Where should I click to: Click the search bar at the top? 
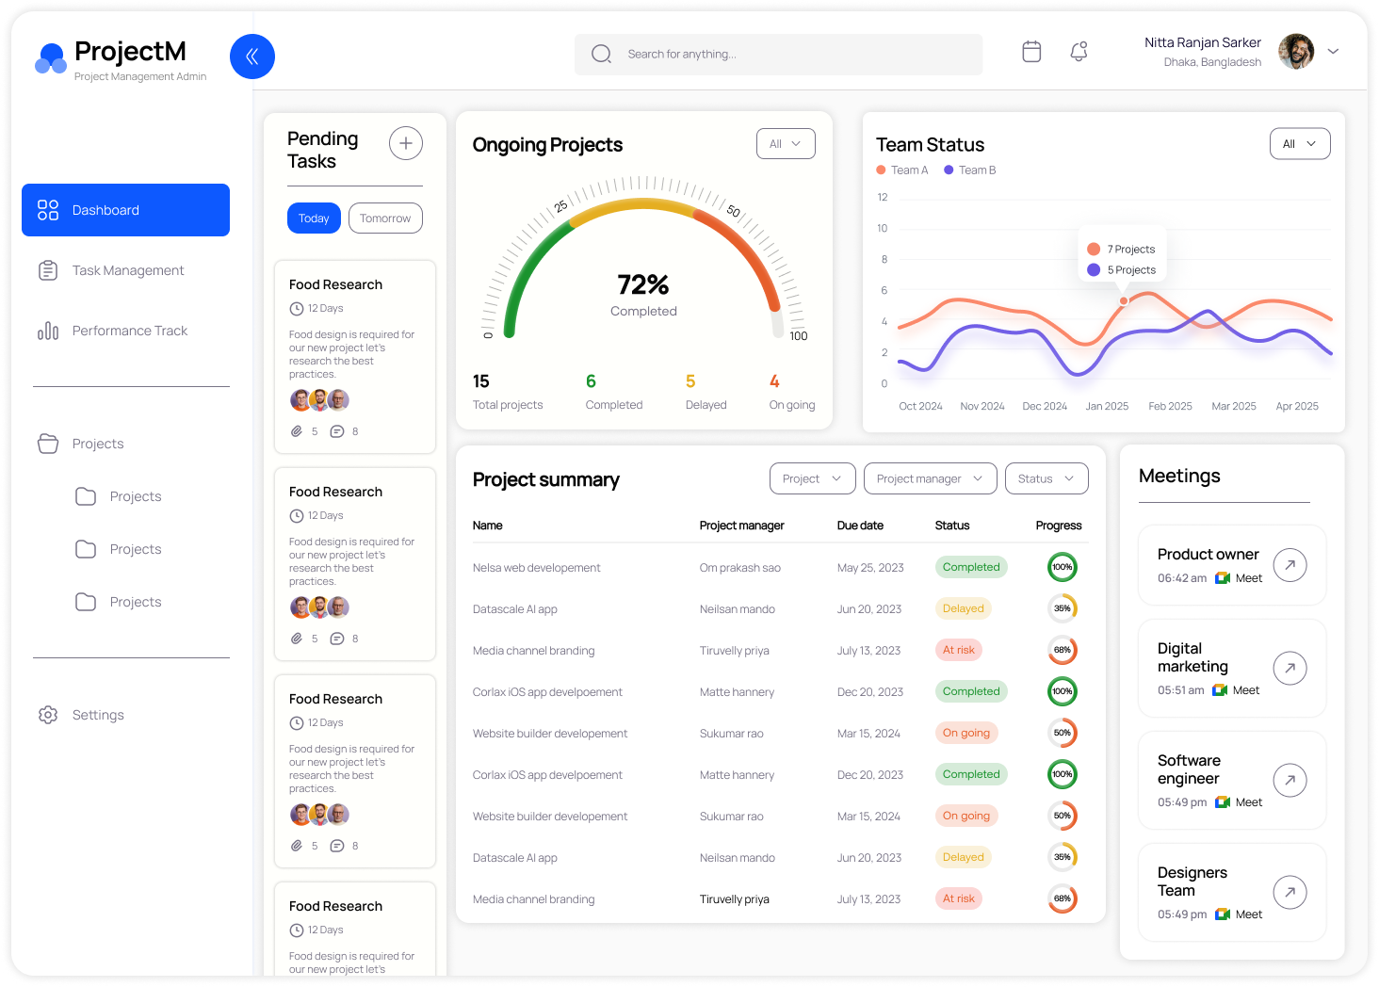778,54
